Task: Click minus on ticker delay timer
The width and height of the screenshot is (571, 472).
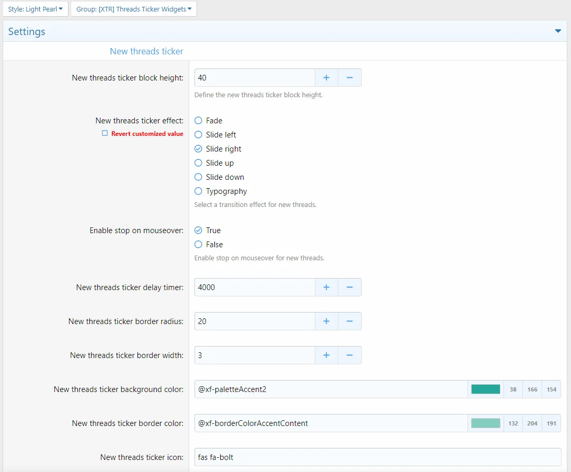Action: pyautogui.click(x=350, y=287)
